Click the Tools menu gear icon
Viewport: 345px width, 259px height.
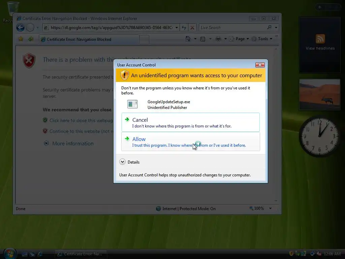coord(254,39)
